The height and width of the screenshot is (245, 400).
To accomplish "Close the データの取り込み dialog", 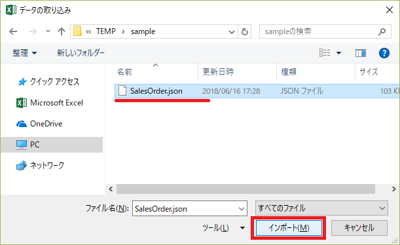I will (390, 10).
